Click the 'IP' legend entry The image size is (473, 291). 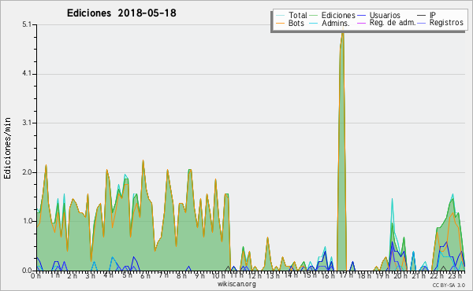[x=426, y=15]
